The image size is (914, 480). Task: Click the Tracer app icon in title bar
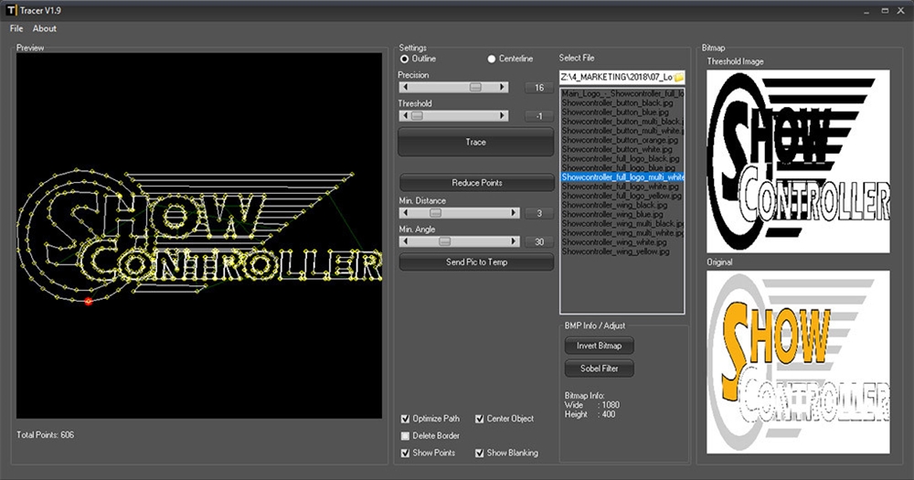tap(11, 9)
